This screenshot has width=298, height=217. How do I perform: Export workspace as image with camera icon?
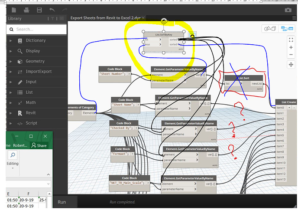[x=288, y=10]
